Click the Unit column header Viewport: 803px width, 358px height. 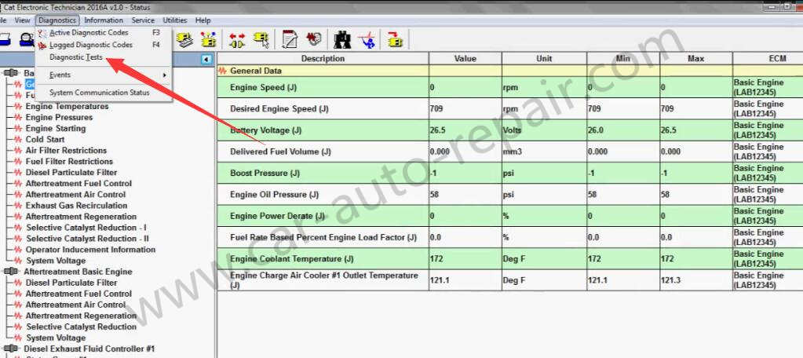click(x=544, y=58)
